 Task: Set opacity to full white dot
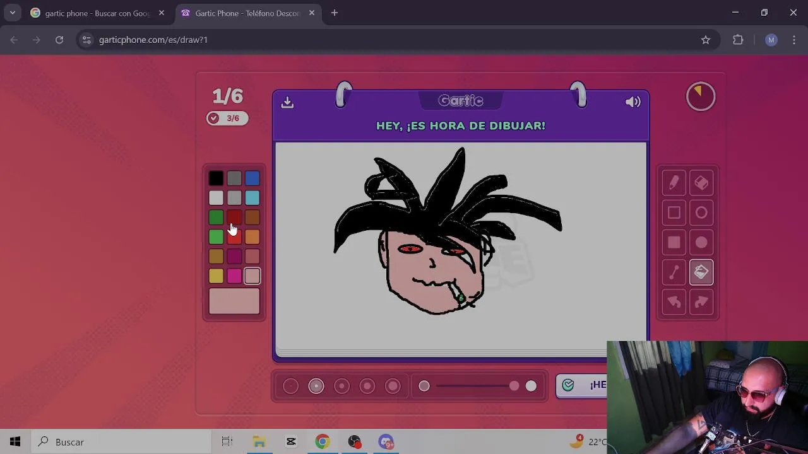tap(531, 386)
